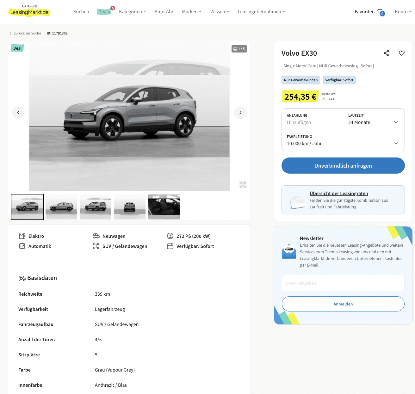Add Volvo EX30 to favorites
Image resolution: width=415 pixels, height=394 pixels.
coord(402,53)
